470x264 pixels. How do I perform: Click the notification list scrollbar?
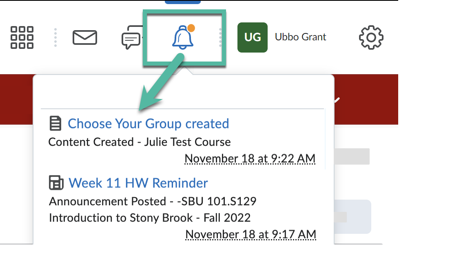pyautogui.click(x=325, y=139)
